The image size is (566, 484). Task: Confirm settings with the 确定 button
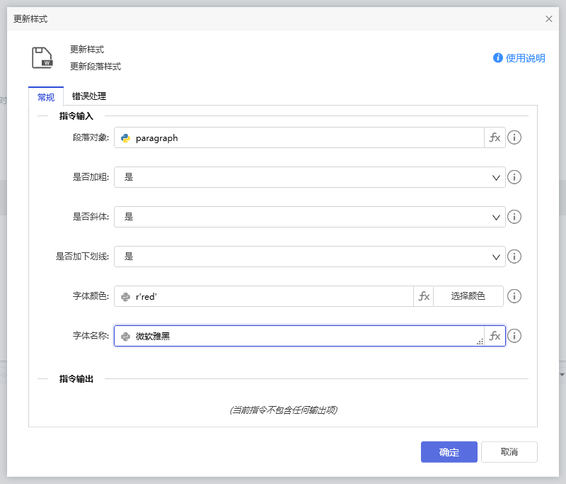pos(449,452)
